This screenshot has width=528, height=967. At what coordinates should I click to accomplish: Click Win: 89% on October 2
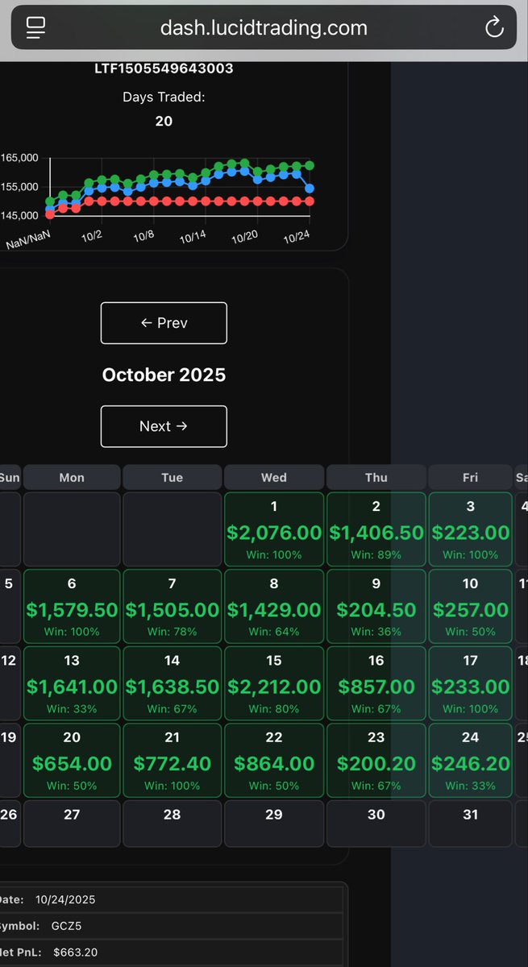[376, 555]
